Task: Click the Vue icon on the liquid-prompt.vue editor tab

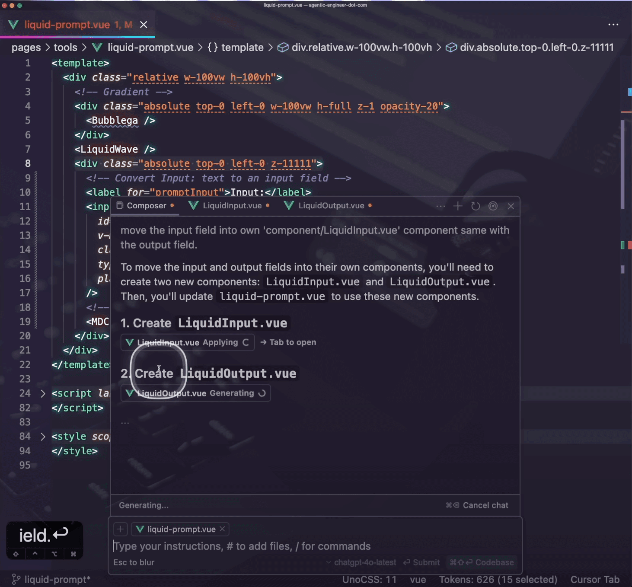Action: pyautogui.click(x=13, y=25)
